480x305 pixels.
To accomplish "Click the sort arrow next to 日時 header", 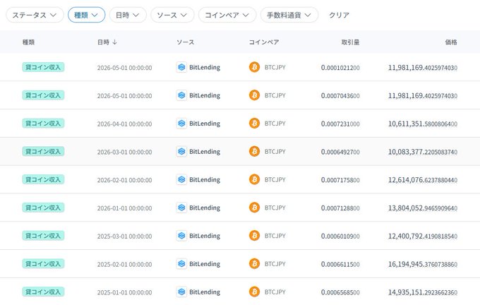I will (x=115, y=42).
